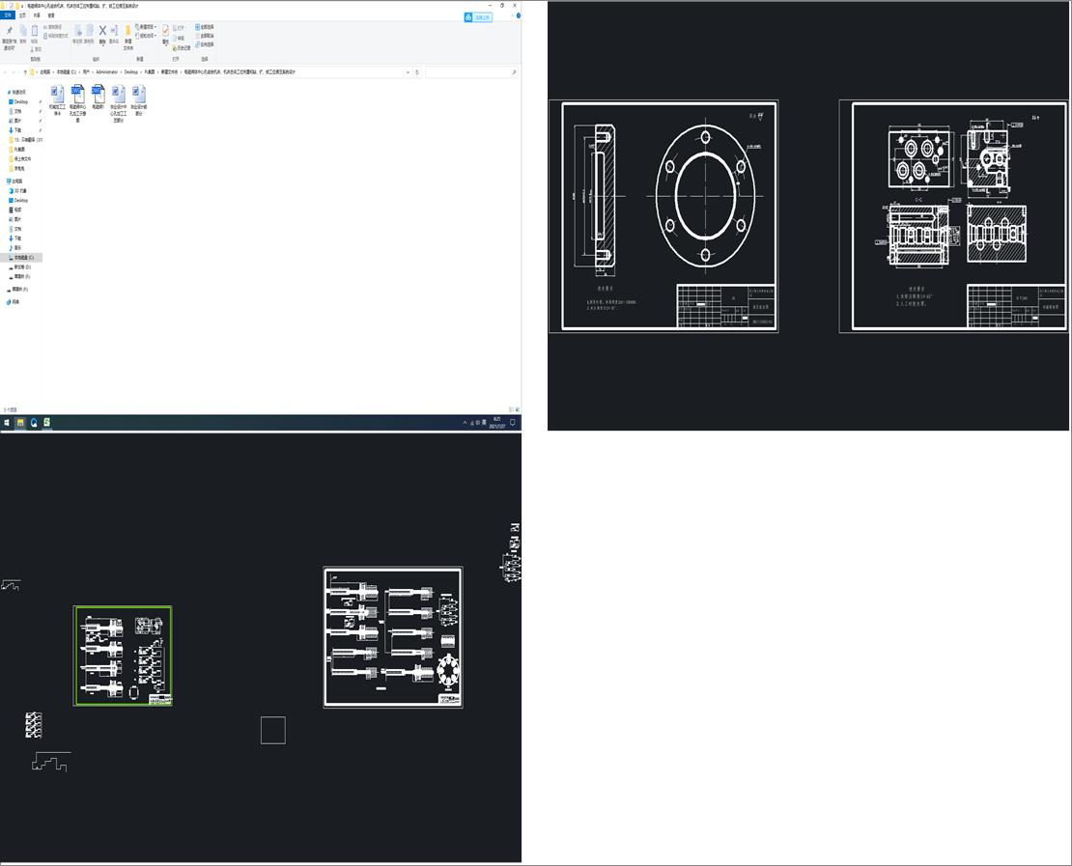Click the blue cloud upload button
Screen dimensions: 1072x866
(x=478, y=17)
